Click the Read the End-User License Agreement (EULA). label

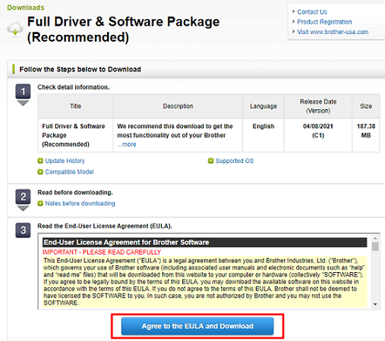tap(105, 226)
